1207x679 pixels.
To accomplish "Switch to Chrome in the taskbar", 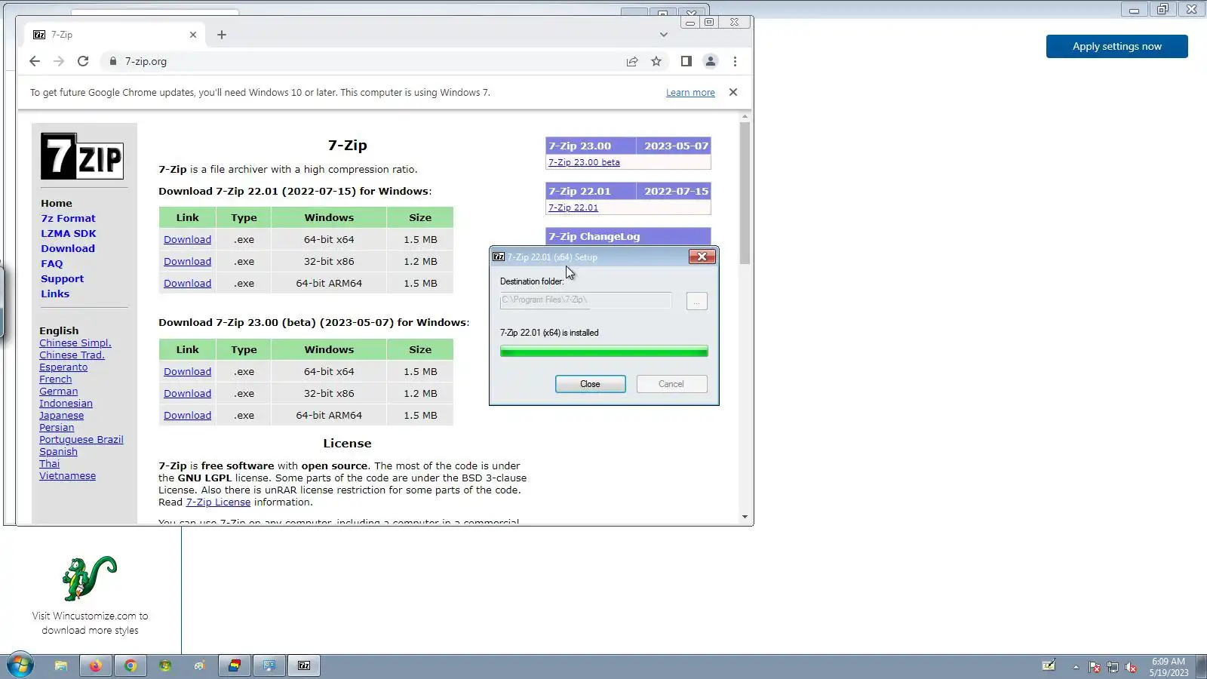I will 131,665.
